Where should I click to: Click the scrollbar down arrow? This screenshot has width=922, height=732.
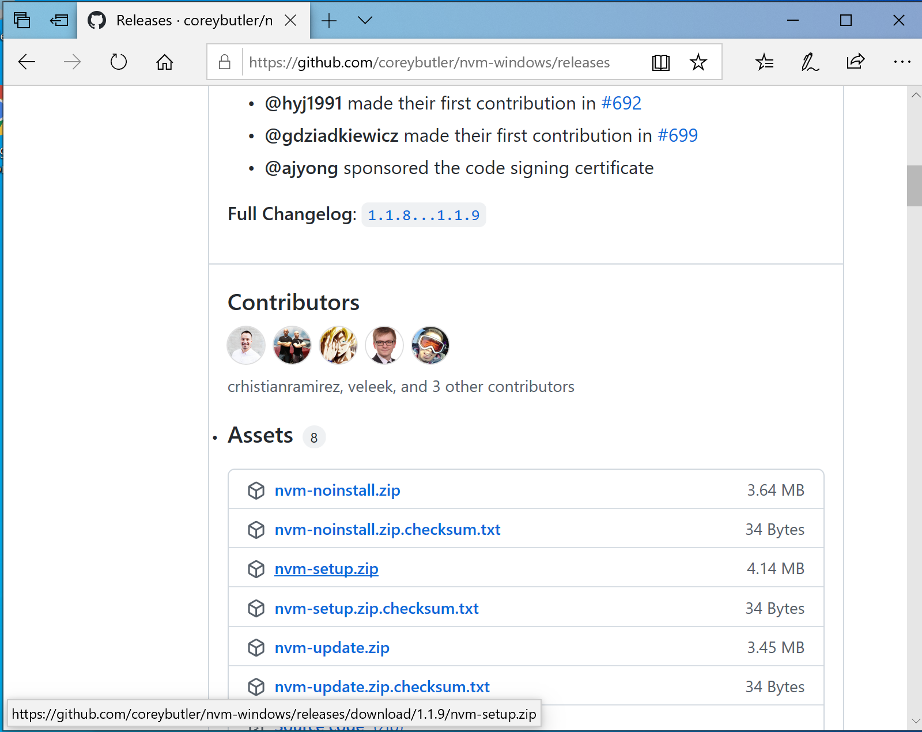(915, 721)
